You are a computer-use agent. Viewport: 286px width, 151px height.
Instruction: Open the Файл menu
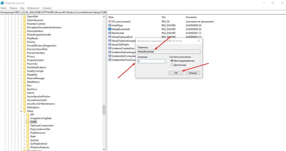[x=3, y=8]
